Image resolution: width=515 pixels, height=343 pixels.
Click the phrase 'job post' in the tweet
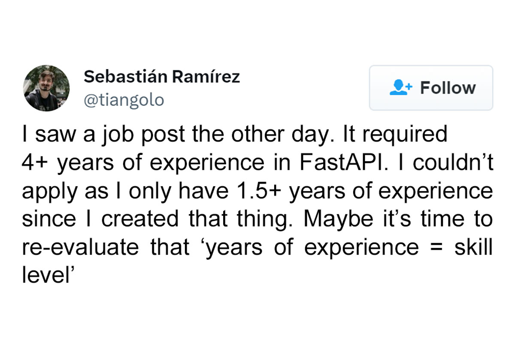tap(137, 135)
